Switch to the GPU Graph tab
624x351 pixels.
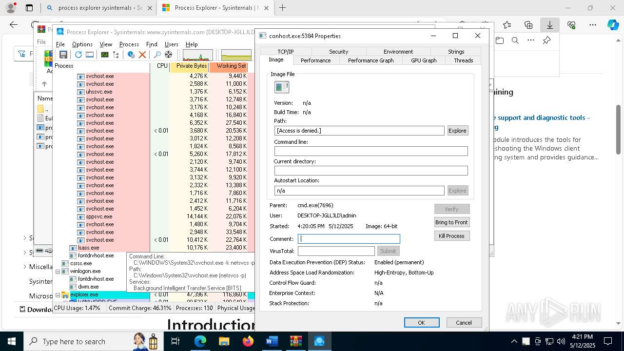tap(424, 60)
